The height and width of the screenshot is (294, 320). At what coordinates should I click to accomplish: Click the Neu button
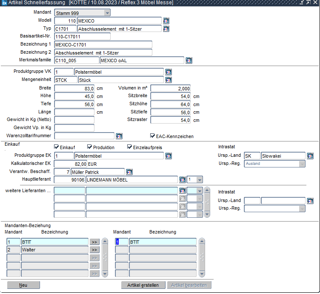point(23,285)
